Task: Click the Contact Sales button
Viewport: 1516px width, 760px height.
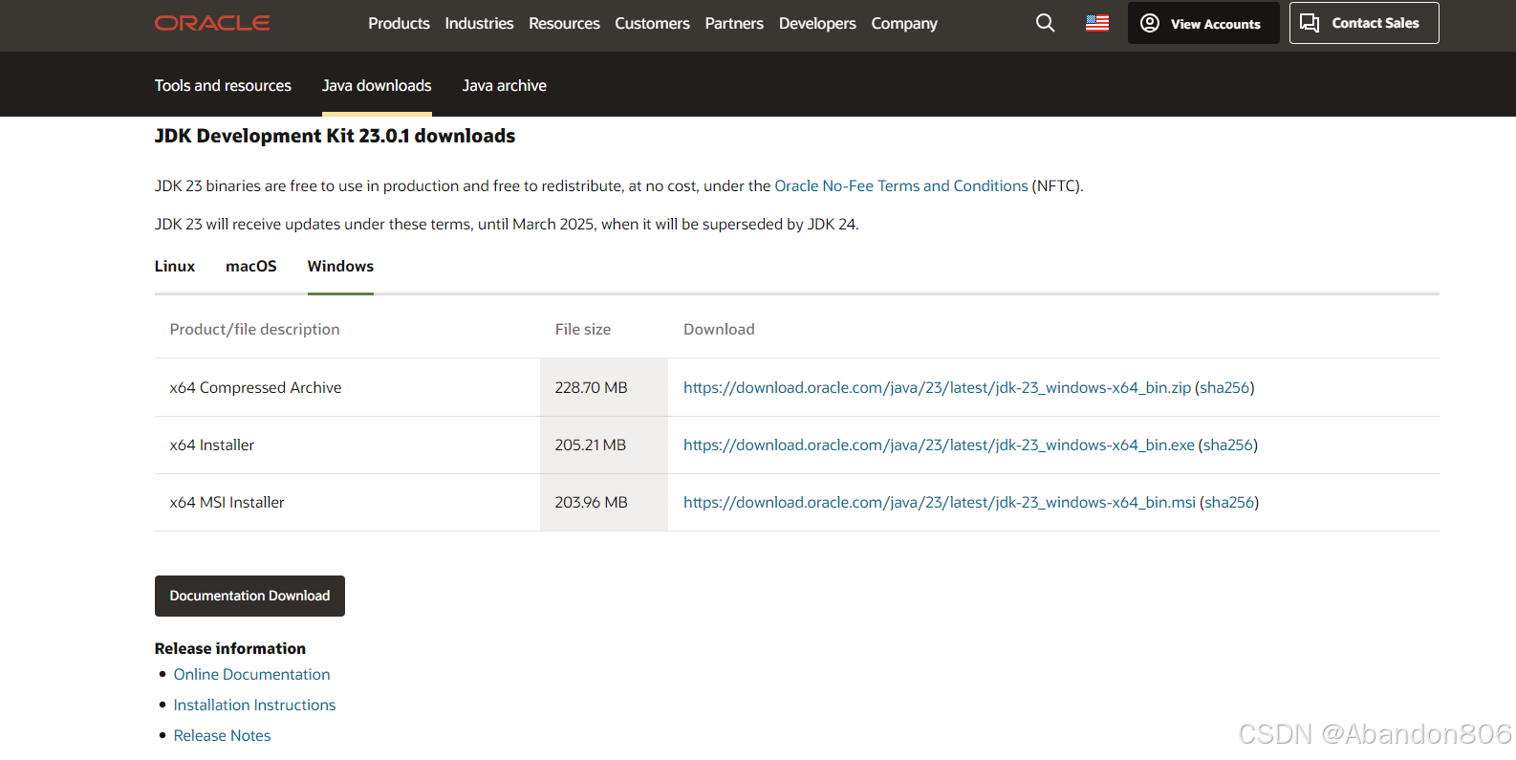Action: [1364, 23]
